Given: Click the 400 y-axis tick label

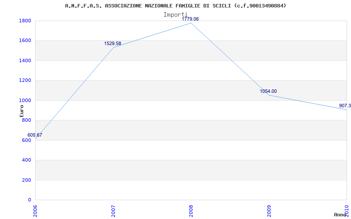Looking at the screenshot, I should coord(26,160).
